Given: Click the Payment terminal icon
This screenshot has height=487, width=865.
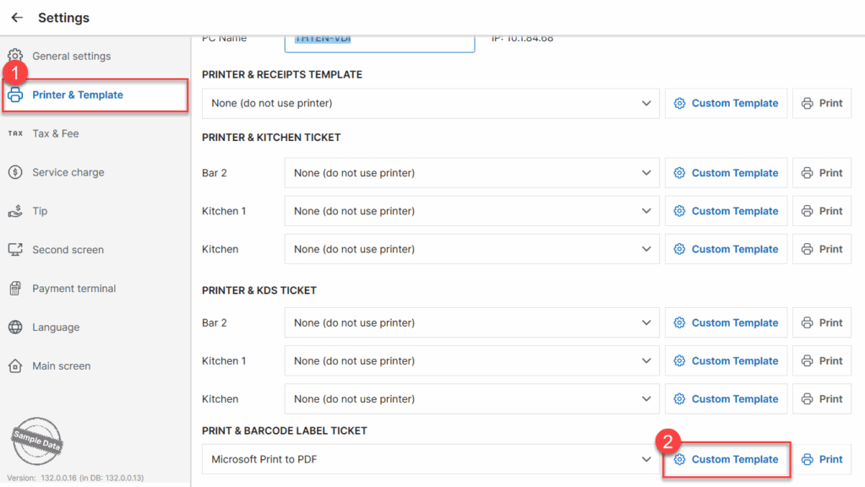Looking at the screenshot, I should click(15, 289).
